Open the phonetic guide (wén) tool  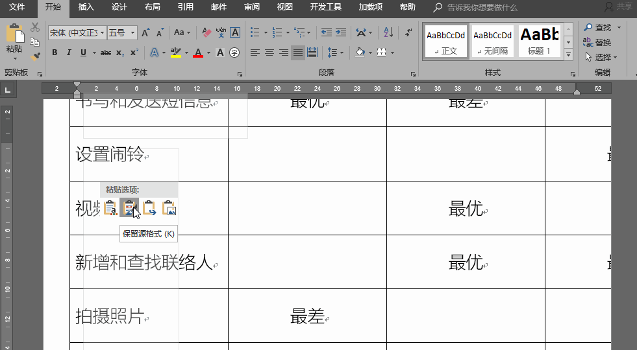pyautogui.click(x=221, y=32)
